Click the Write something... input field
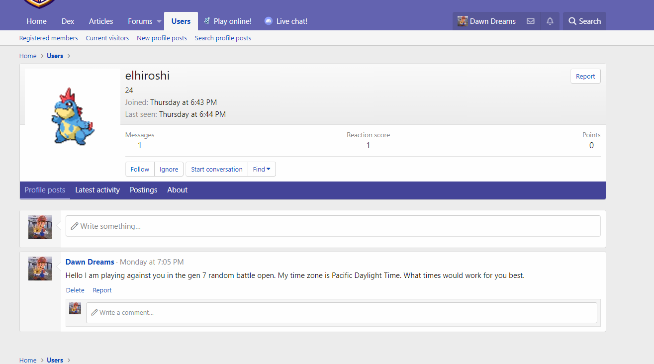Viewport: 654px width, 364px height. coord(333,226)
